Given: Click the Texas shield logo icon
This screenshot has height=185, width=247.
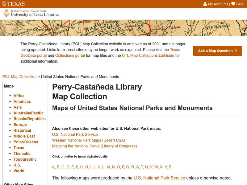Looking at the screenshot, I should pos(4,4).
